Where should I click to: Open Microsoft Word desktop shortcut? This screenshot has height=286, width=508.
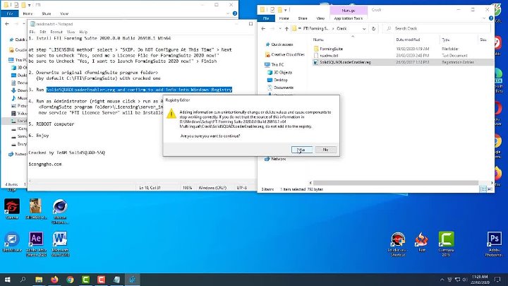[60, 244]
